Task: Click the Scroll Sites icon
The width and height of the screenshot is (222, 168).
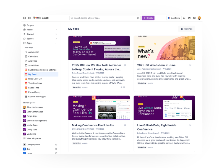Action: pyautogui.click(x=26, y=65)
